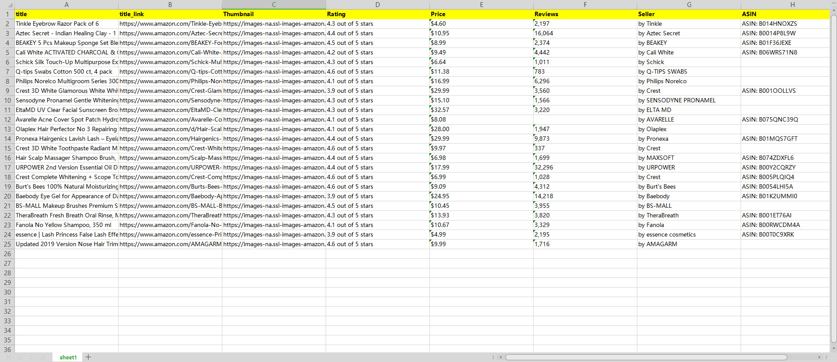Click the seller cell 'by SENSODYNE PRONAMEL'
This screenshot has width=837, height=362.
[x=689, y=100]
